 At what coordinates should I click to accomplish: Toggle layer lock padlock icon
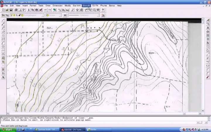(x=20, y=15)
